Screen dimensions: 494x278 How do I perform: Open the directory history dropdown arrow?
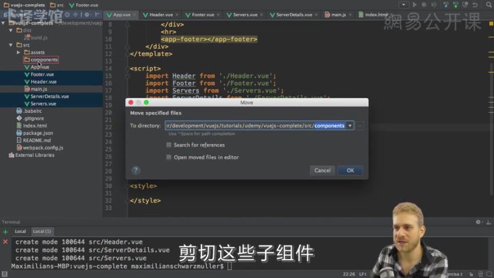350,126
